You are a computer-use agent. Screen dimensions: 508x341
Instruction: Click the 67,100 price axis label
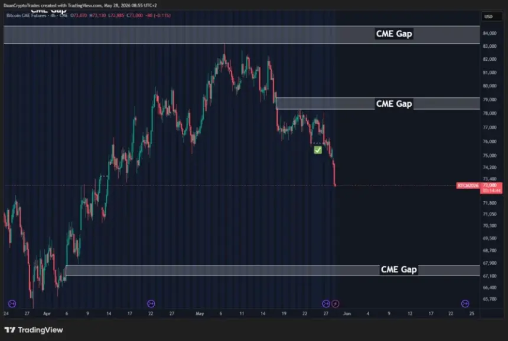pyautogui.click(x=490, y=276)
